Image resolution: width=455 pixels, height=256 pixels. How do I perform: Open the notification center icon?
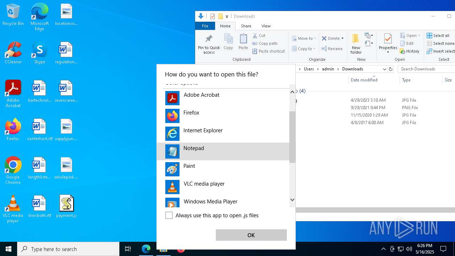pyautogui.click(x=443, y=249)
